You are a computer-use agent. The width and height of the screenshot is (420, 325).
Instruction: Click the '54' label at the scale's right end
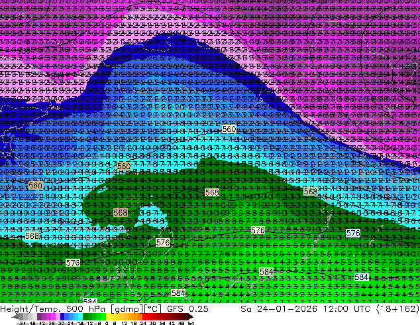tap(191, 323)
